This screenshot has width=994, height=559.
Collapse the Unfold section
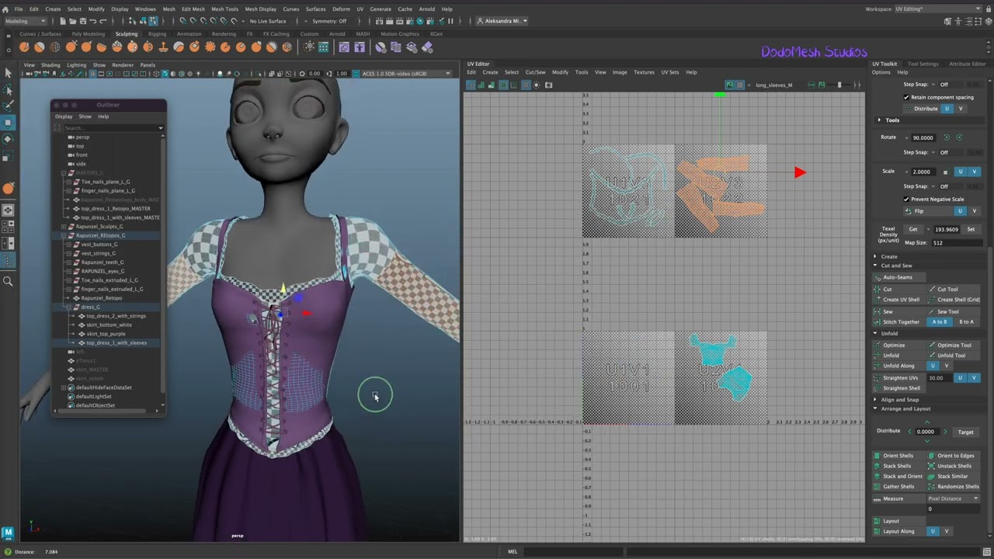[875, 333]
